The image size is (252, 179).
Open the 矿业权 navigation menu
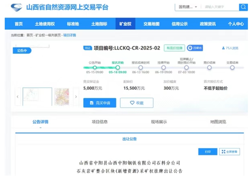tap(125, 24)
